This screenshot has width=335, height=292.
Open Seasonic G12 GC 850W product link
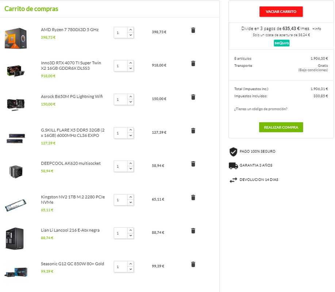click(x=72, y=264)
